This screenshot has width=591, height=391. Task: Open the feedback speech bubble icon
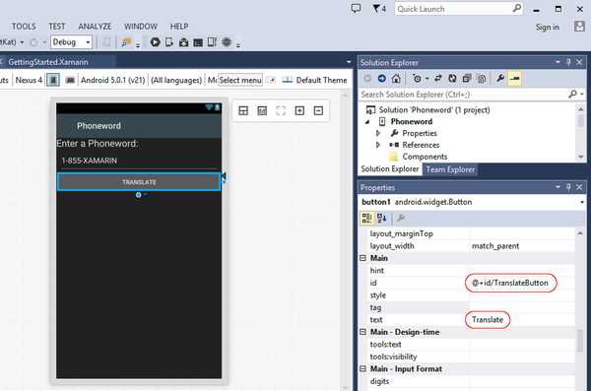tap(356, 9)
